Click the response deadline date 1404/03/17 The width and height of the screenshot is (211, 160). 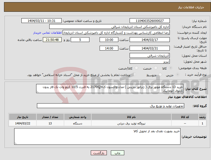click(149, 40)
